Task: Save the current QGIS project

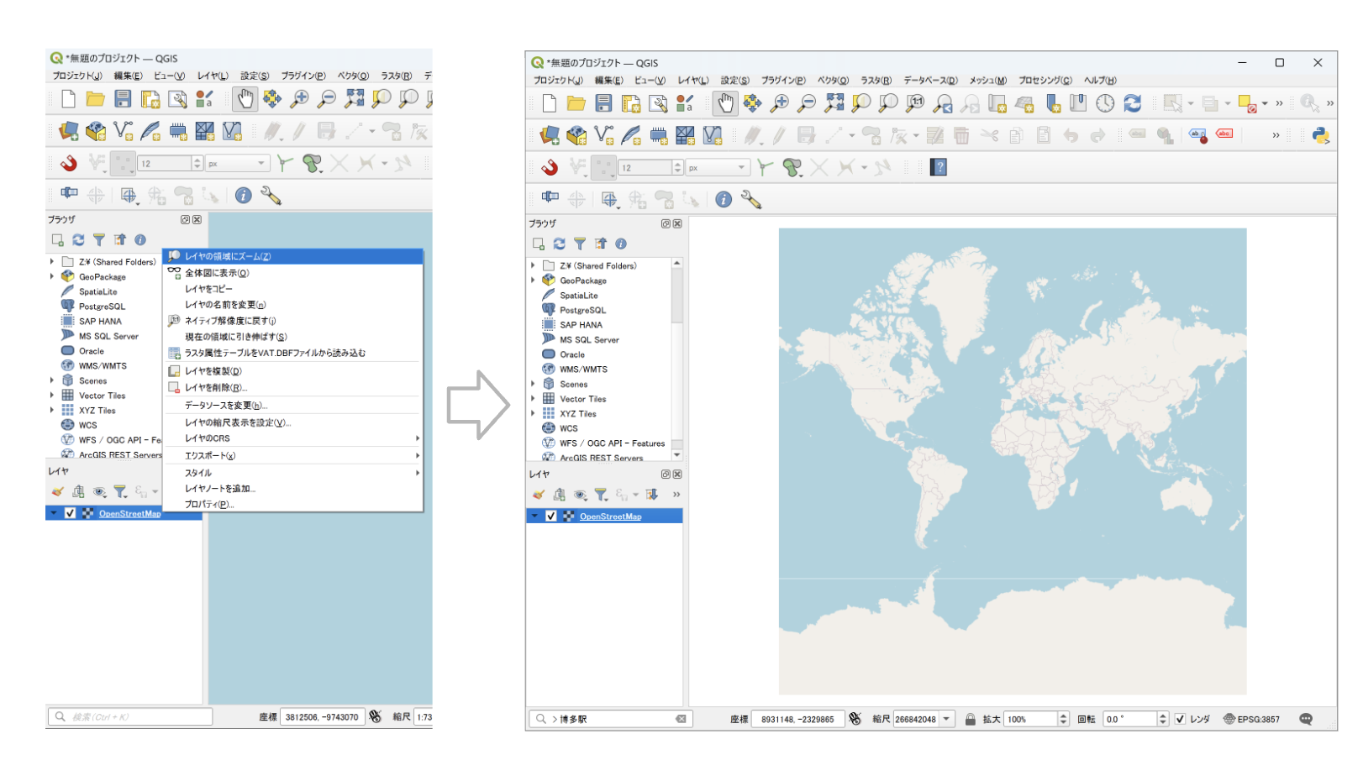Action: [602, 103]
